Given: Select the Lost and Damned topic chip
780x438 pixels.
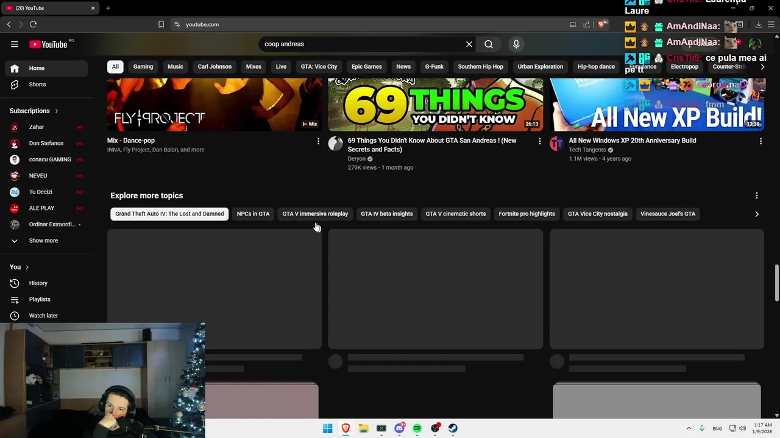Looking at the screenshot, I should (169, 214).
